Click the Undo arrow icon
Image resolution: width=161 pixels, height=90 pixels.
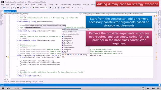[24, 8]
